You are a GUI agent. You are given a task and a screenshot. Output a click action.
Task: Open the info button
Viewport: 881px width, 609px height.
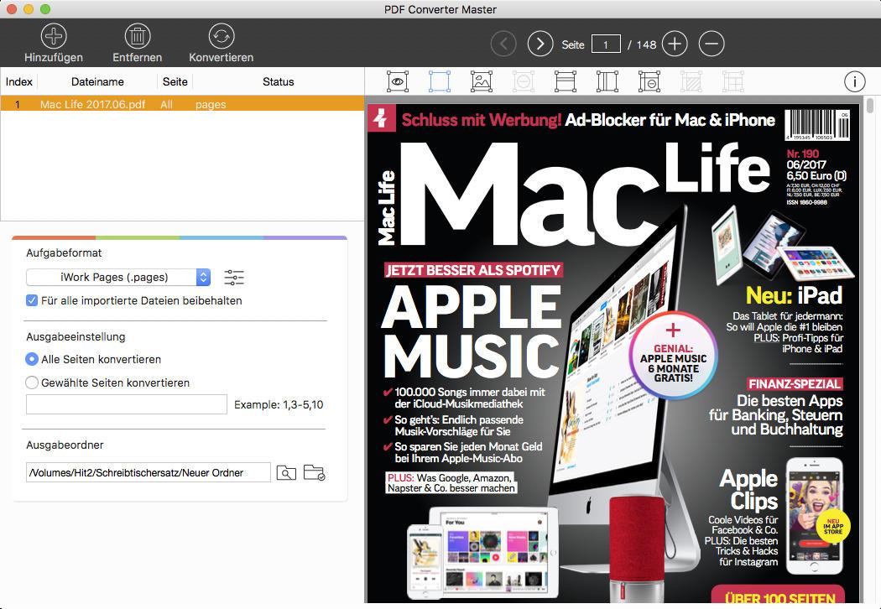(855, 82)
